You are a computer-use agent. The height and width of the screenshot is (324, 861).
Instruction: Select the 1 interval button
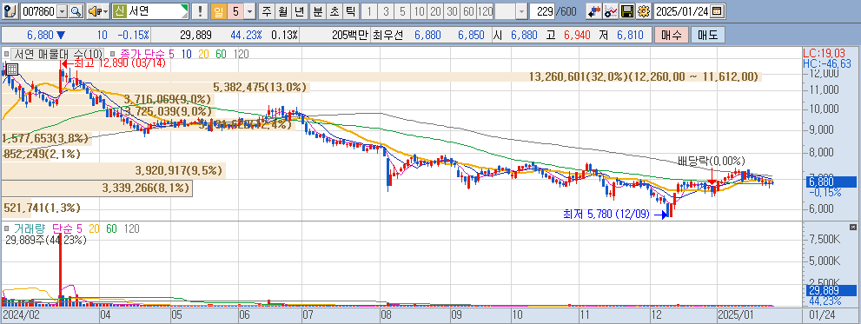point(370,11)
